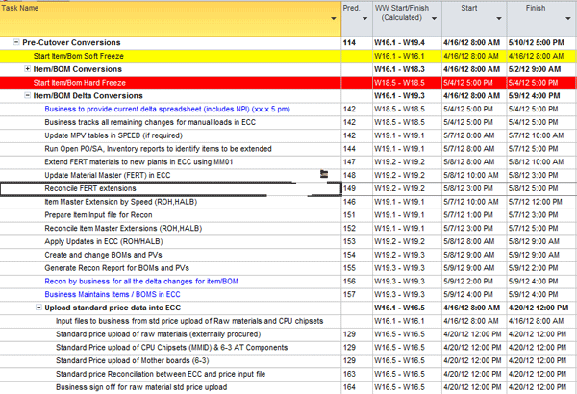Collapse the Pre-Cutover Conversions group
The width and height of the screenshot is (577, 394).
(x=16, y=43)
